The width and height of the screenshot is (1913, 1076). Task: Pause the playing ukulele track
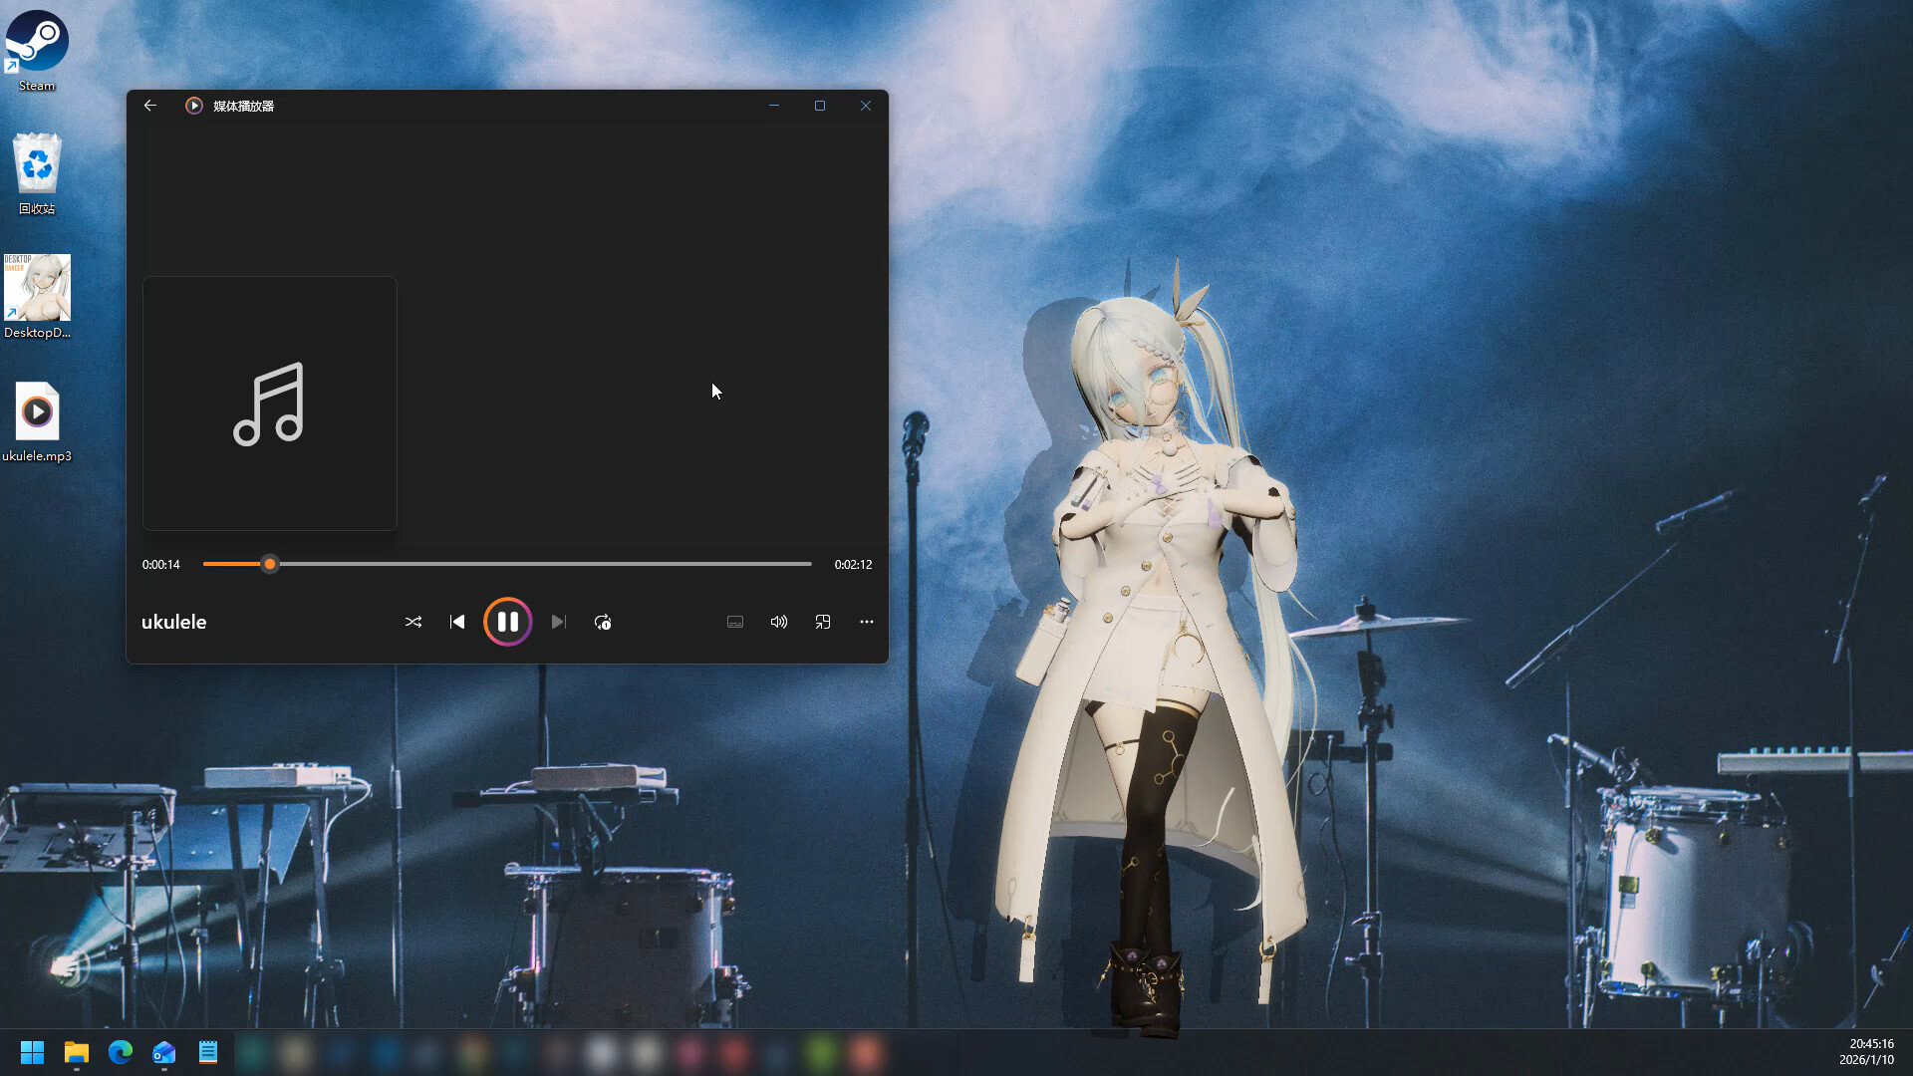point(508,621)
